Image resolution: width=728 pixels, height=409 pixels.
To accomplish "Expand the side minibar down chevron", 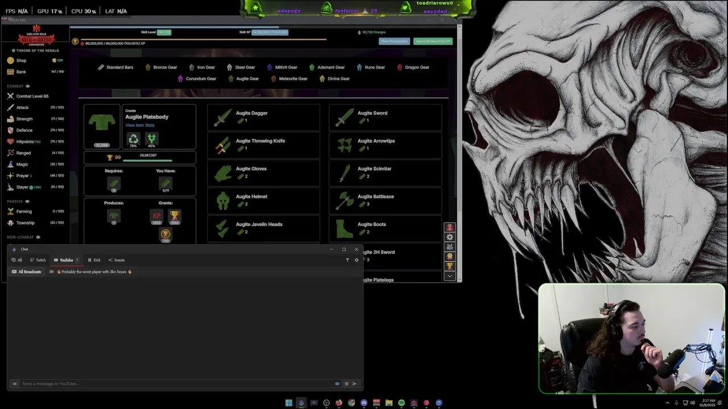I will (450, 276).
